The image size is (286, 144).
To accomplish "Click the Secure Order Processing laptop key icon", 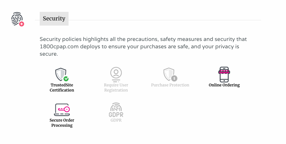I will pyautogui.click(x=62, y=110).
